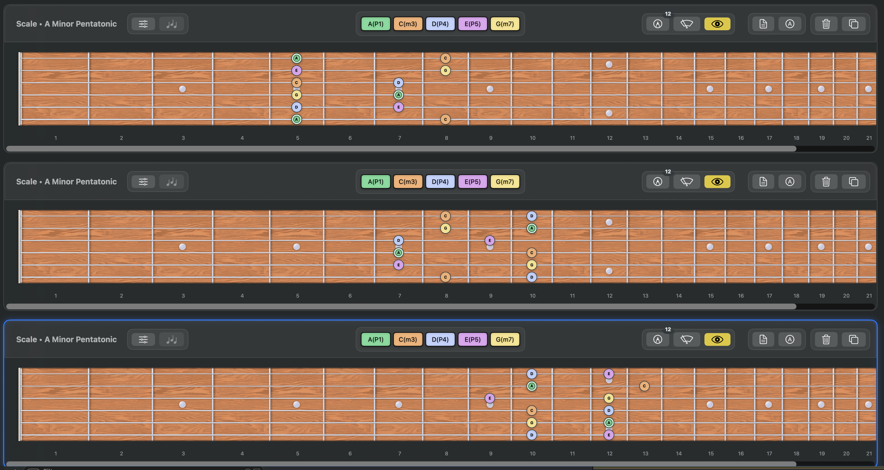Image resolution: width=884 pixels, height=470 pixels.
Task: Toggle the C(m3) interval chip on top fretboard
Action: [x=408, y=24]
